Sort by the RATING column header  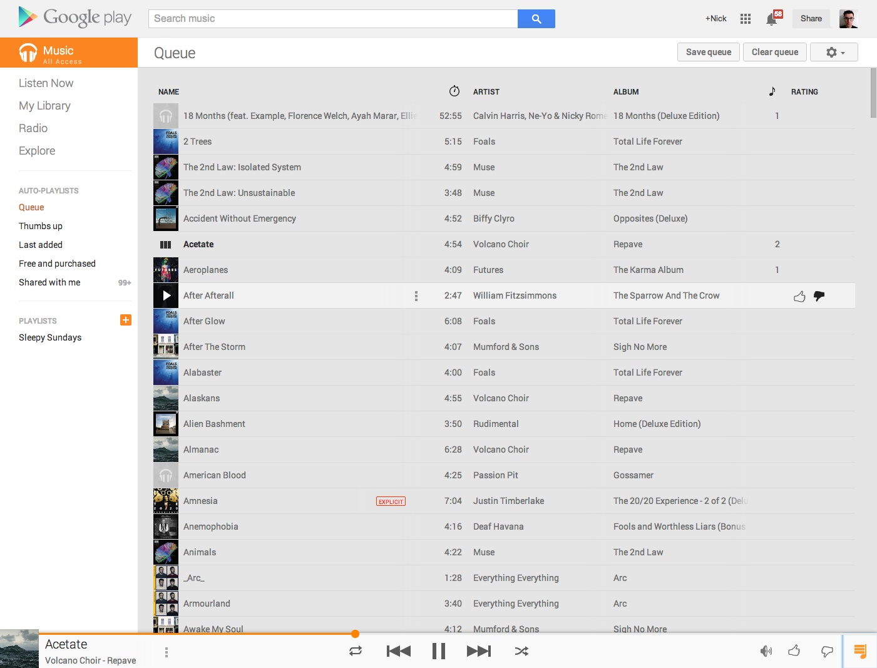tap(804, 91)
